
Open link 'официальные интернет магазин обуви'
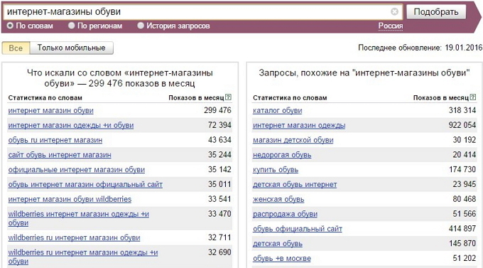(77, 170)
